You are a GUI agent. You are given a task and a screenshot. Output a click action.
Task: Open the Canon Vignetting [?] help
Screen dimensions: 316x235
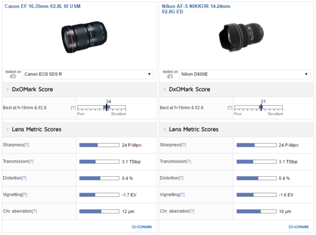coord(25,195)
